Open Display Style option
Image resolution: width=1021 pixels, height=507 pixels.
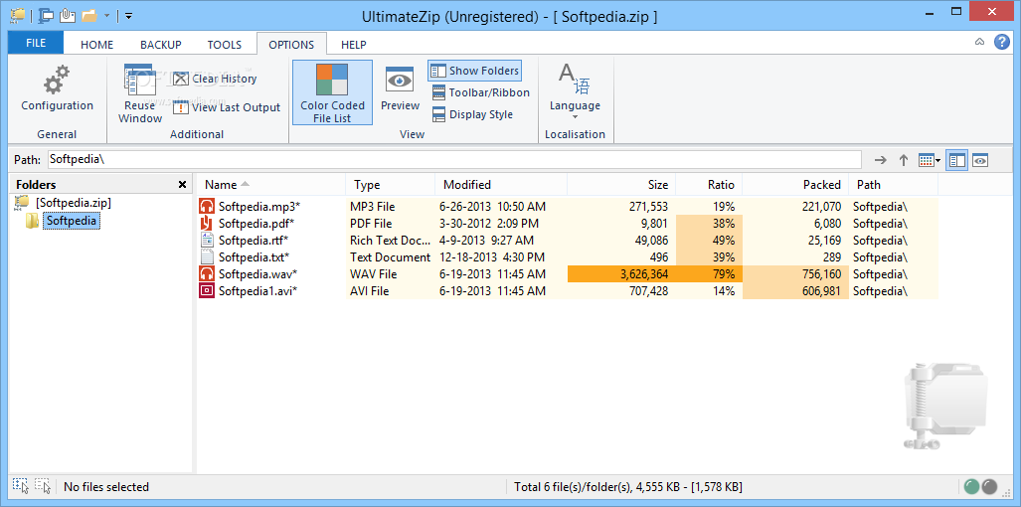(x=473, y=114)
